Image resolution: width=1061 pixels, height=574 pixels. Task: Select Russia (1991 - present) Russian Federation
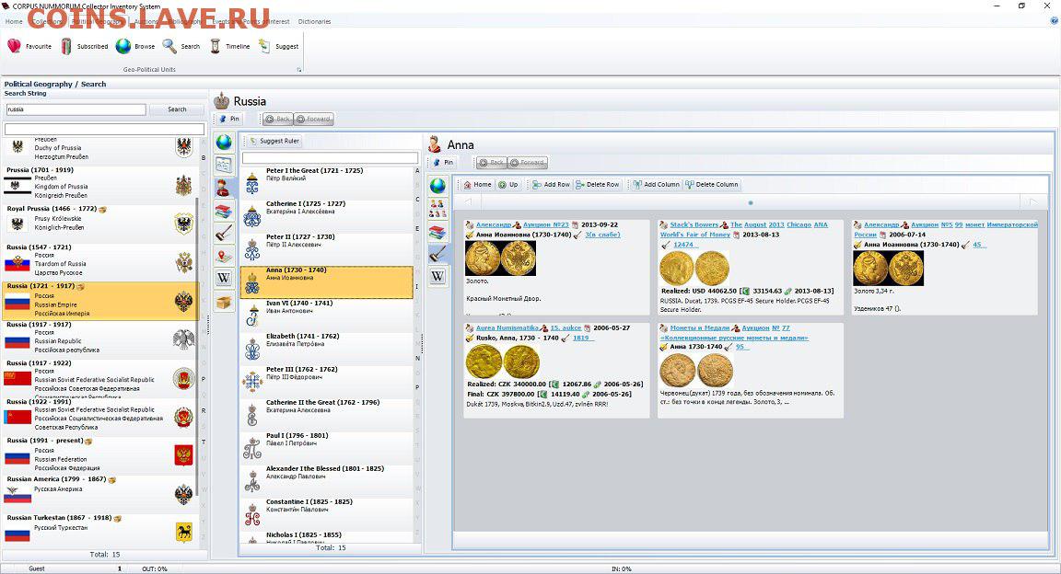[x=99, y=454]
